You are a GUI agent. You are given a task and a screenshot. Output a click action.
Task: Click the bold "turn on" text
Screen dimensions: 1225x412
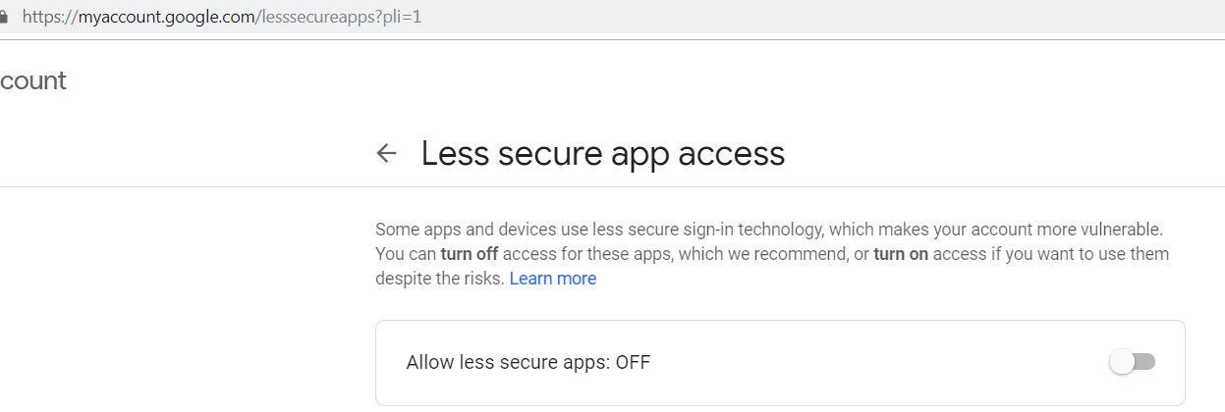[x=901, y=254]
